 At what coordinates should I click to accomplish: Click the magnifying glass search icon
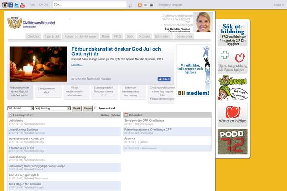click(x=130, y=5)
